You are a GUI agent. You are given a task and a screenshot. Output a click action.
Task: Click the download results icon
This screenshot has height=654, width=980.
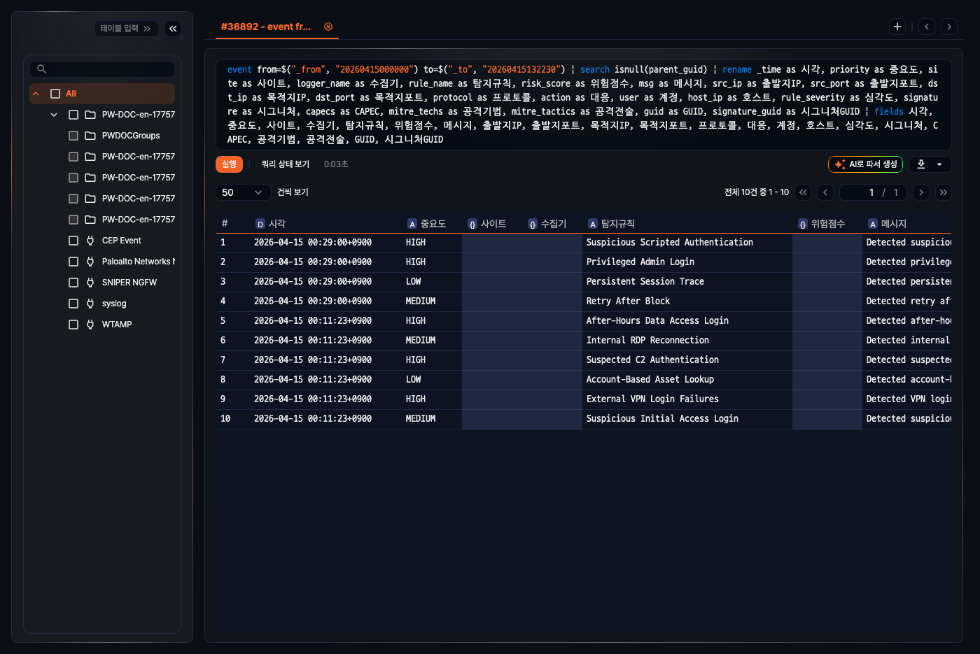pos(921,164)
